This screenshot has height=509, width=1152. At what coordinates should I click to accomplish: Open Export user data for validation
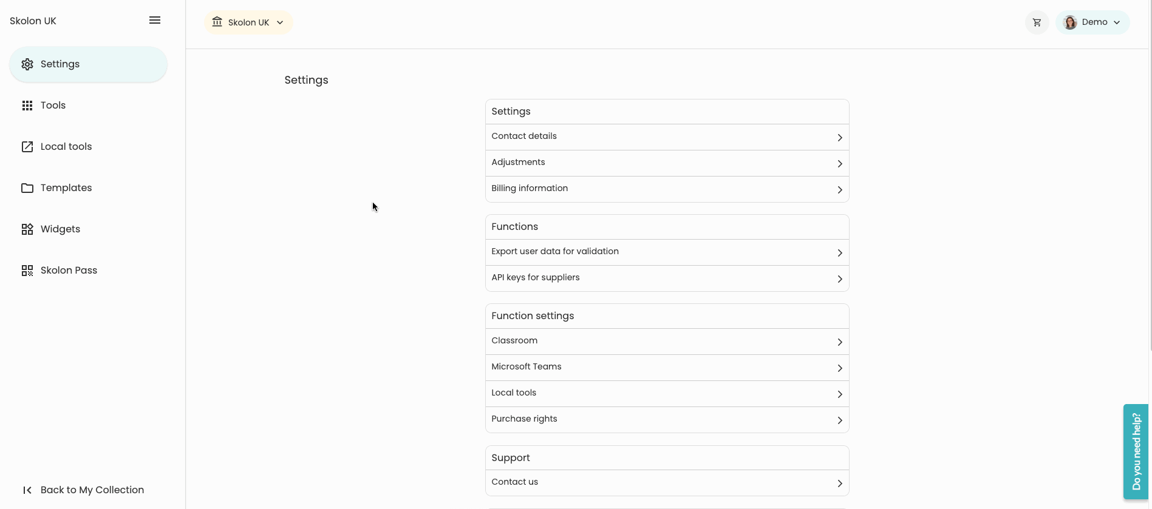click(667, 252)
